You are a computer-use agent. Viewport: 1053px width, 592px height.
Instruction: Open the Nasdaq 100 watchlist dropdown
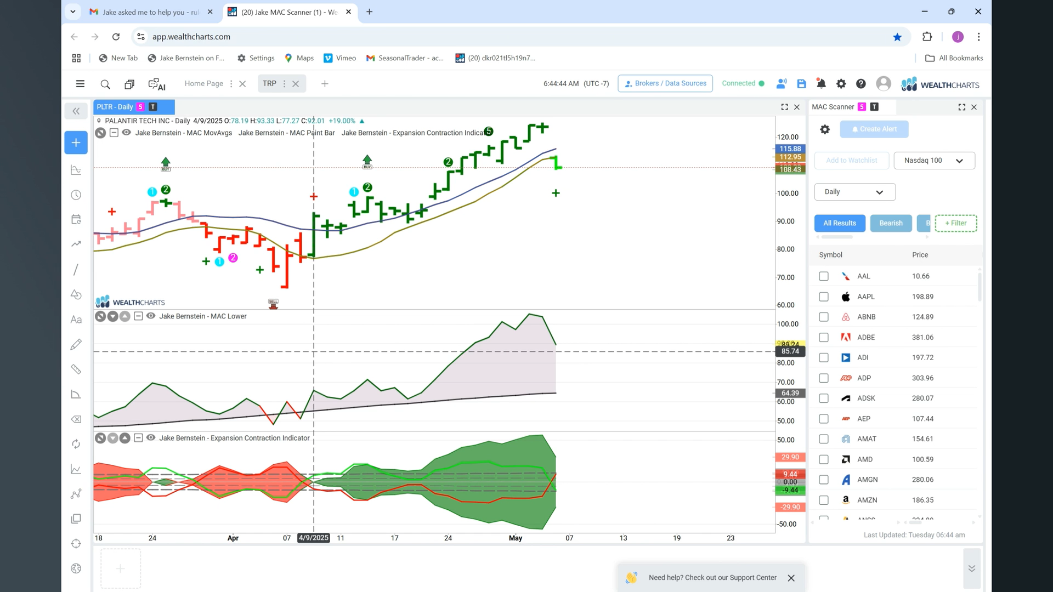[x=934, y=161]
